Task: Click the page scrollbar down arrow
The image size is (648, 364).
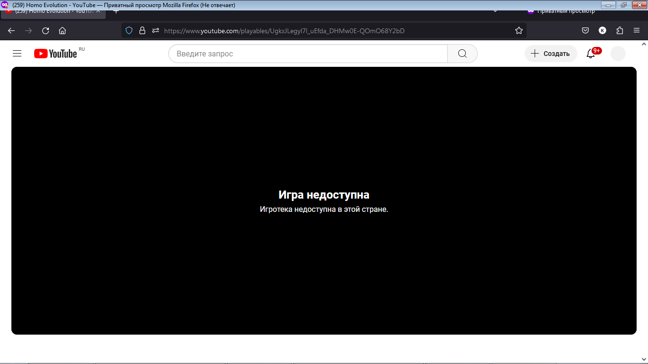Action: 644,359
